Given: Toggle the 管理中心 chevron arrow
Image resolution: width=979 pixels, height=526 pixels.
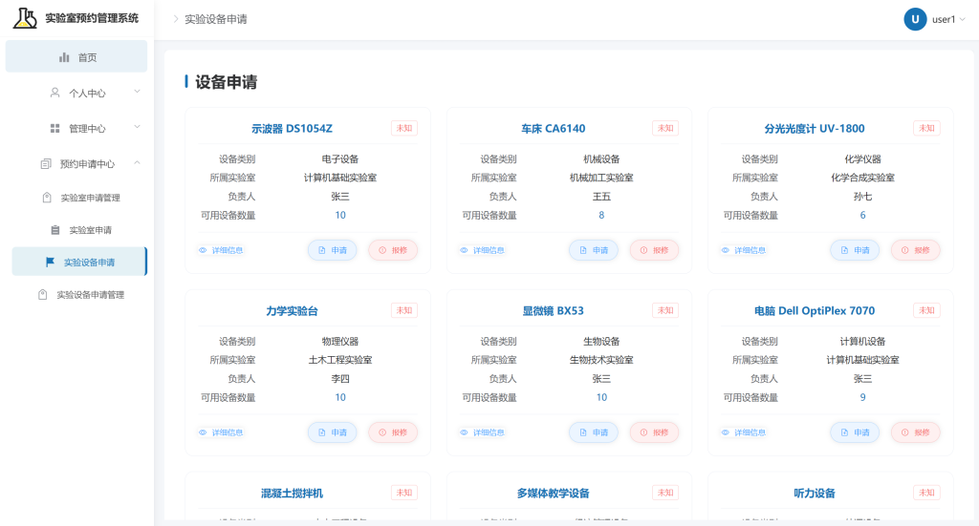Looking at the screenshot, I should (x=137, y=127).
